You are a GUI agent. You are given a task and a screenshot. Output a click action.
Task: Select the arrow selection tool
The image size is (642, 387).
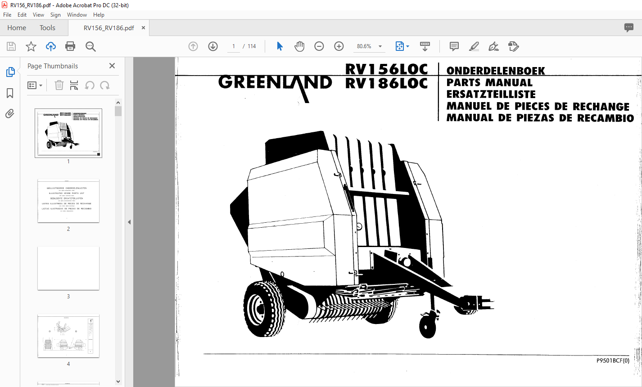(x=280, y=46)
